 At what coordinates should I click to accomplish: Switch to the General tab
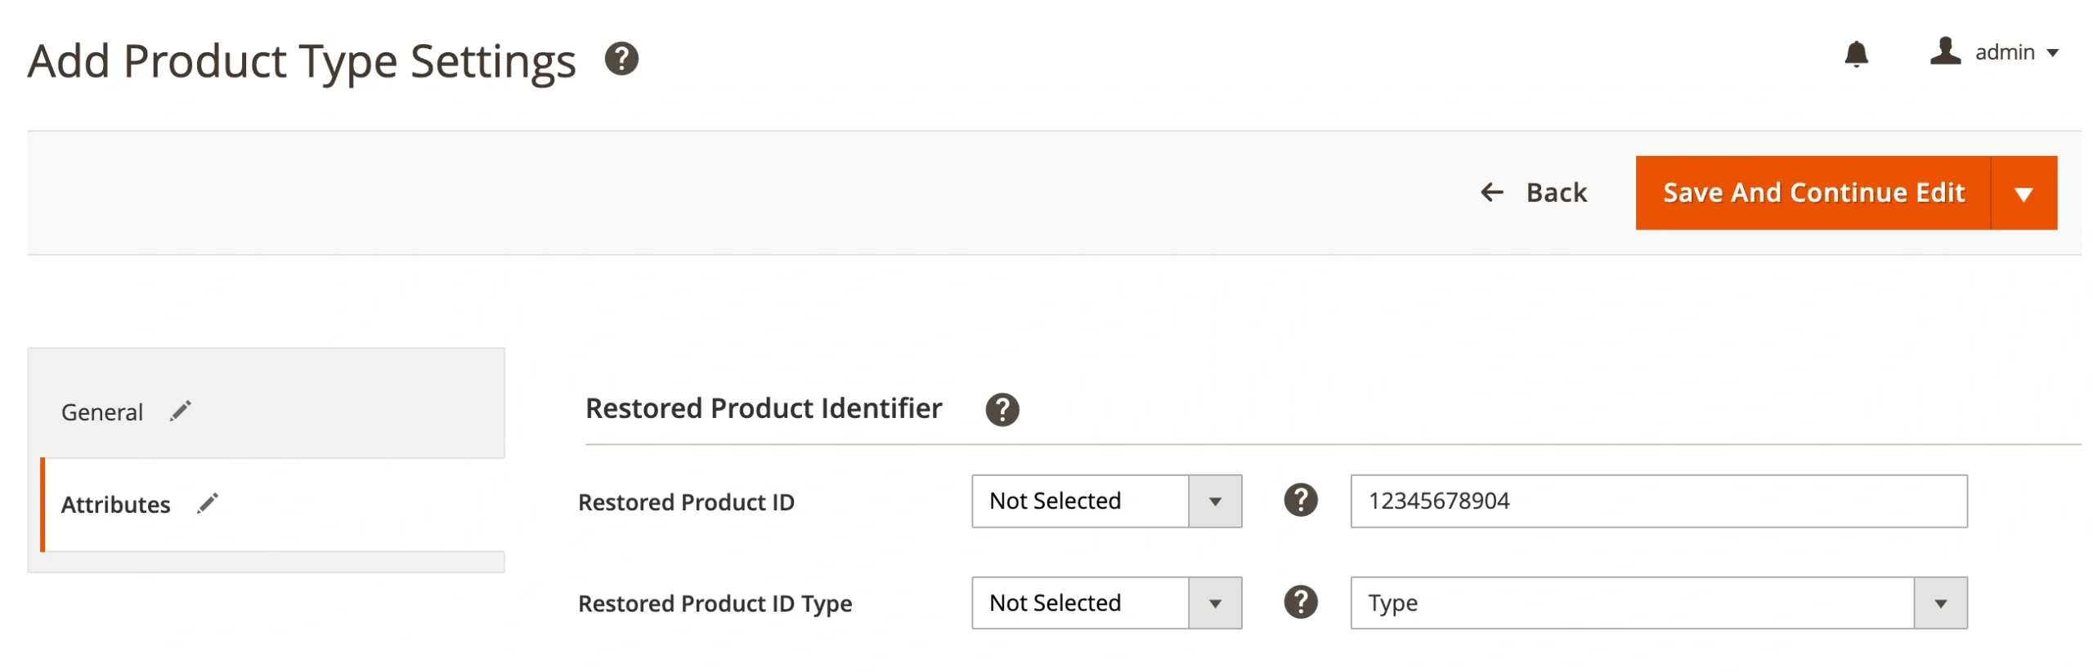(102, 412)
